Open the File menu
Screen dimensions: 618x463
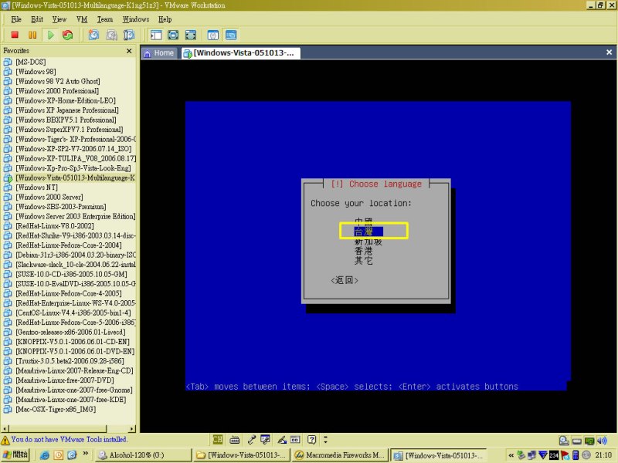(x=16, y=19)
